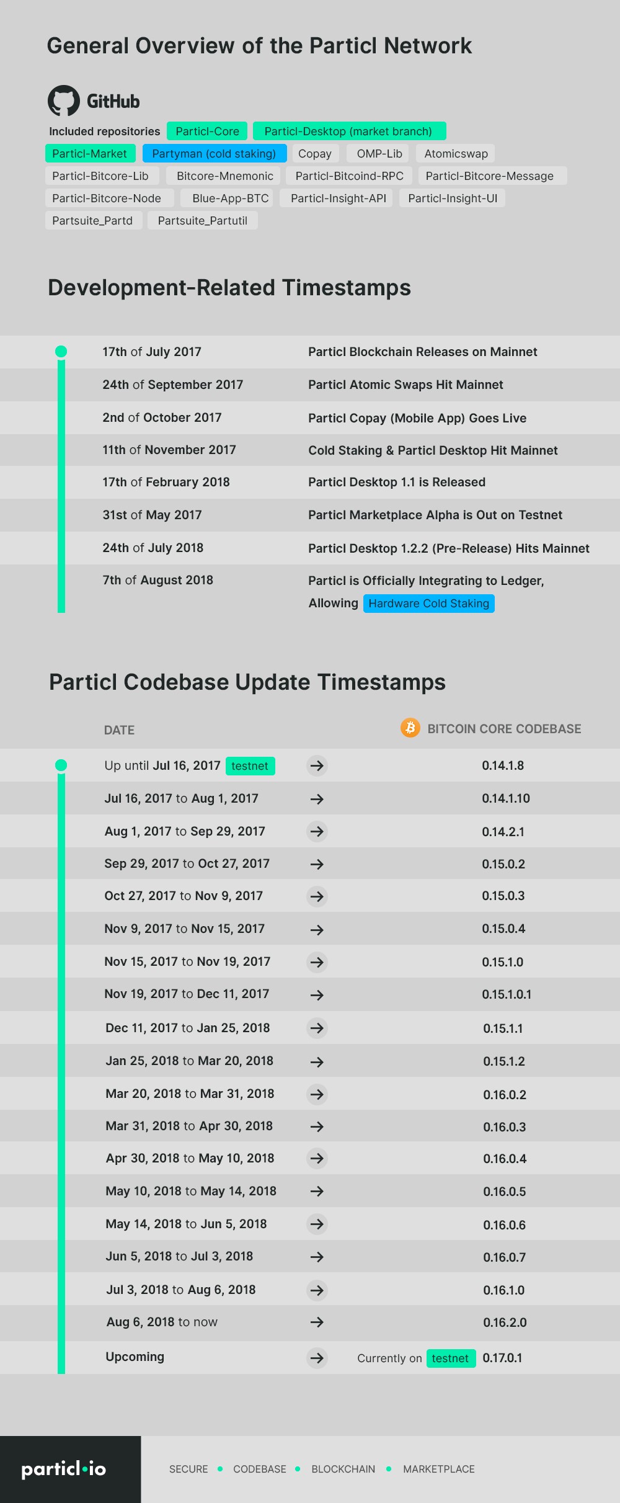Click the particl.io footer logo
620x1503 pixels.
click(64, 1469)
